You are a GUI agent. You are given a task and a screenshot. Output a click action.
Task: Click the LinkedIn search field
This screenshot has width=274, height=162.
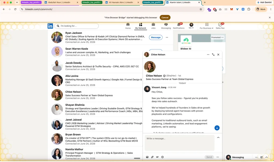pos(77,26)
